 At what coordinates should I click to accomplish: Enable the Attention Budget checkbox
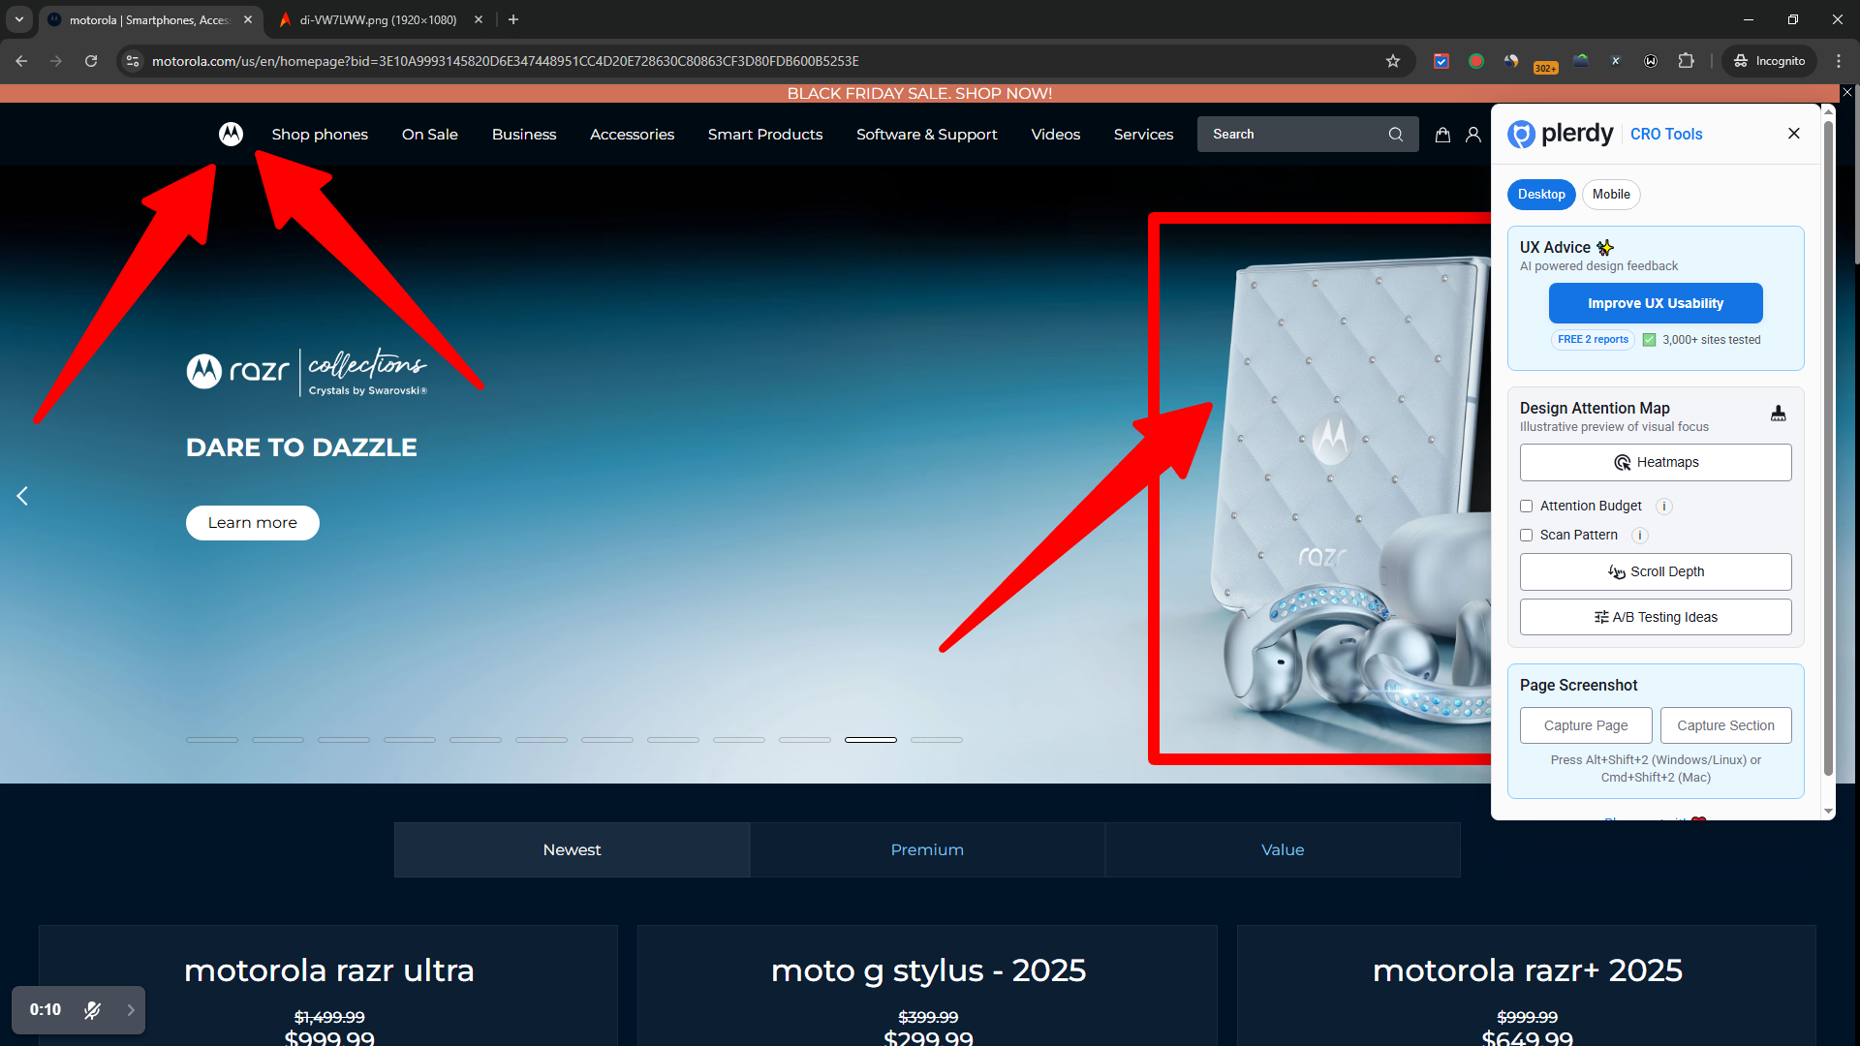point(1527,507)
